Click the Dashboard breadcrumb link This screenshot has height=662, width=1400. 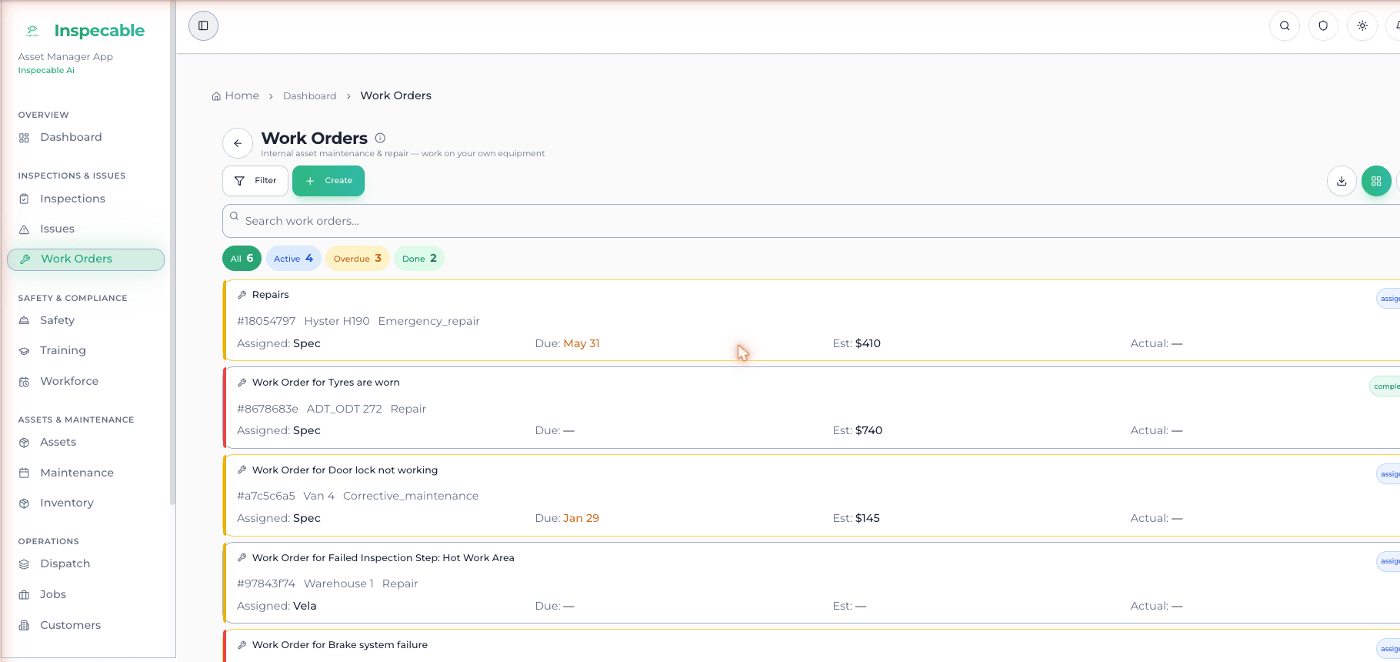[x=309, y=96]
